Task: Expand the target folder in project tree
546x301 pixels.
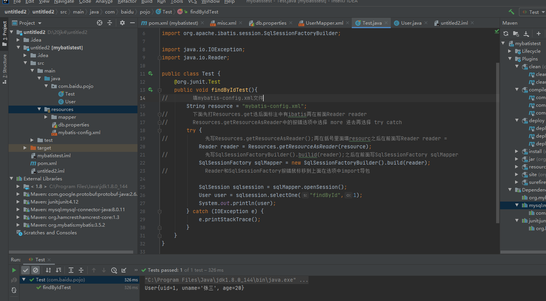Action: click(x=25, y=148)
